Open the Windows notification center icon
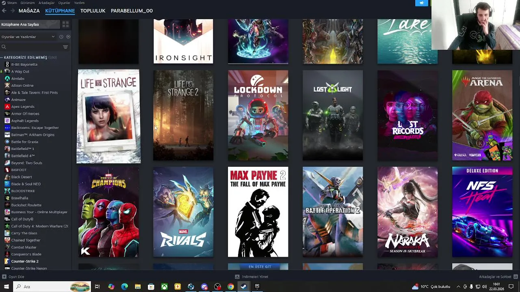520x292 pixels. 511,287
